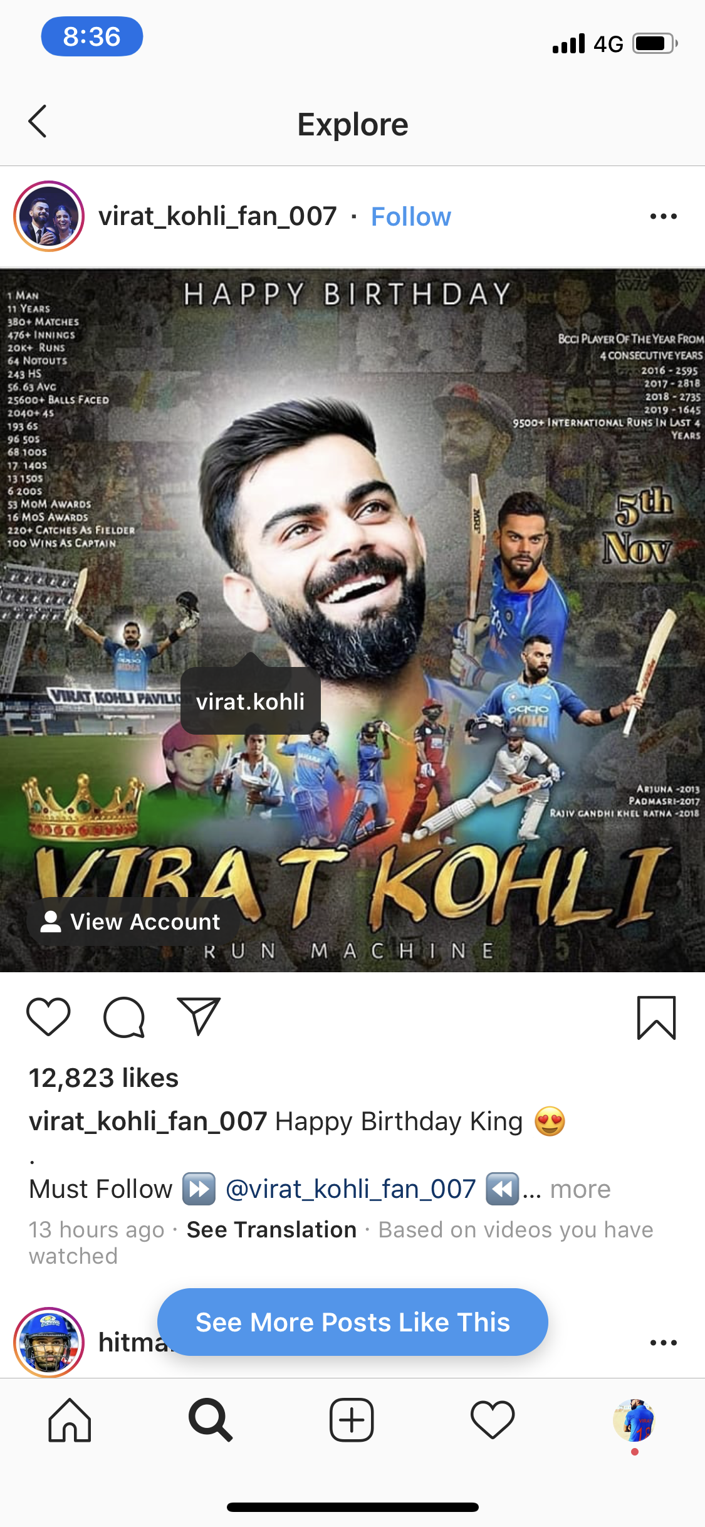Tap the View Account button
This screenshot has height=1527, width=705.
(x=133, y=921)
